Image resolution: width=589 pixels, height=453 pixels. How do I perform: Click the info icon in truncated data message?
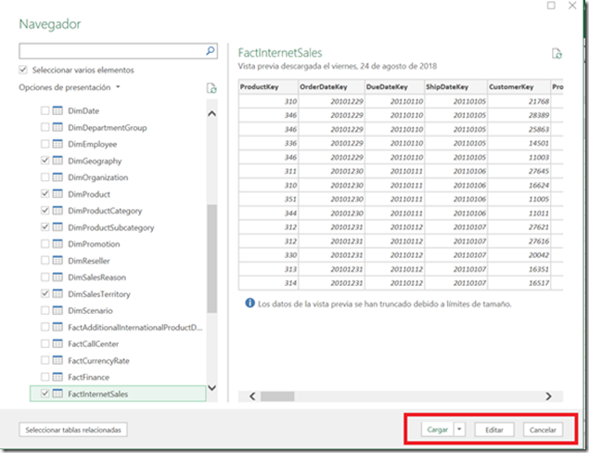click(x=249, y=304)
